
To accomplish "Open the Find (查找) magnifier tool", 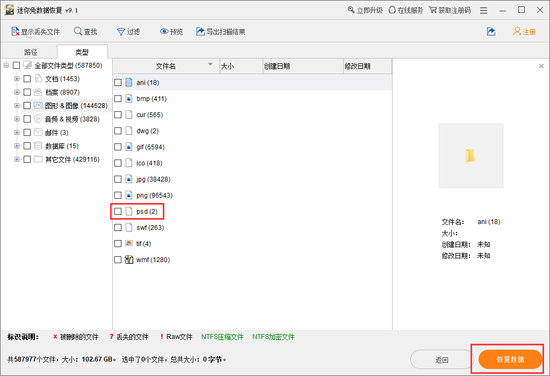I will coord(78,31).
